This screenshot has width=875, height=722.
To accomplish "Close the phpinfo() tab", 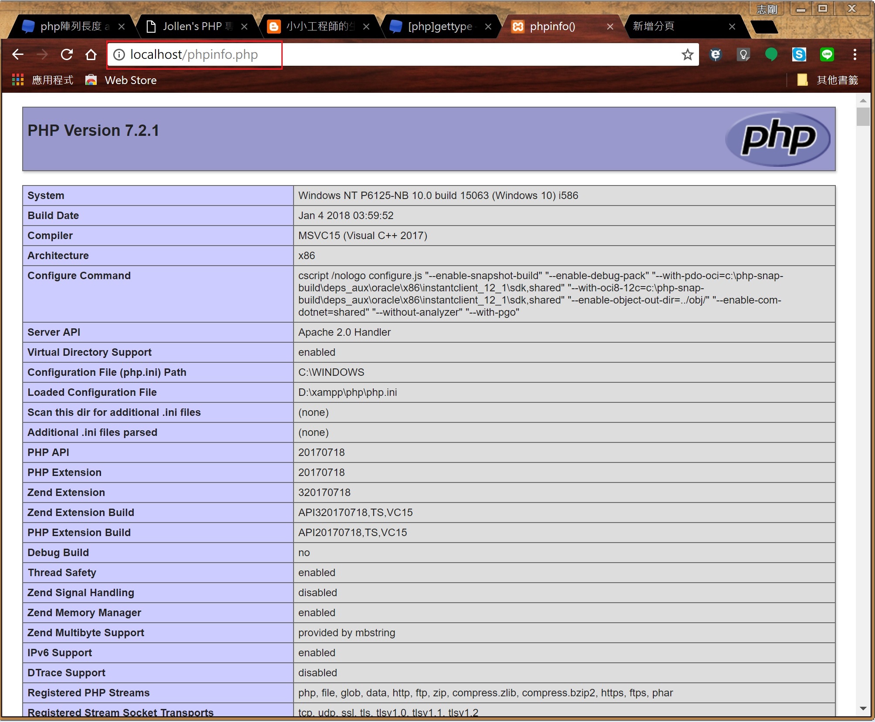I will point(610,27).
